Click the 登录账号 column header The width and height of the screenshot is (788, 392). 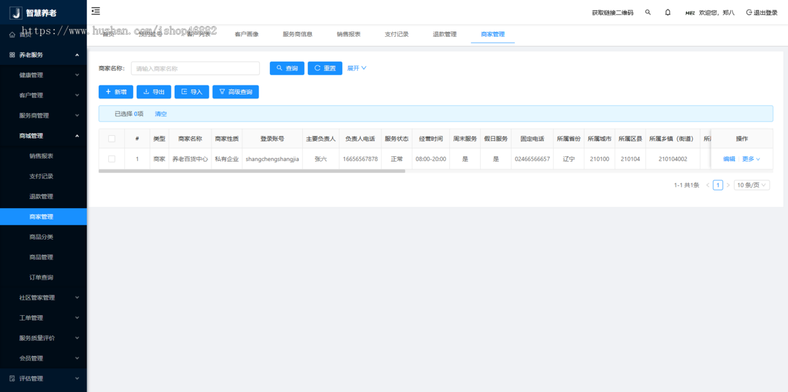pos(272,139)
